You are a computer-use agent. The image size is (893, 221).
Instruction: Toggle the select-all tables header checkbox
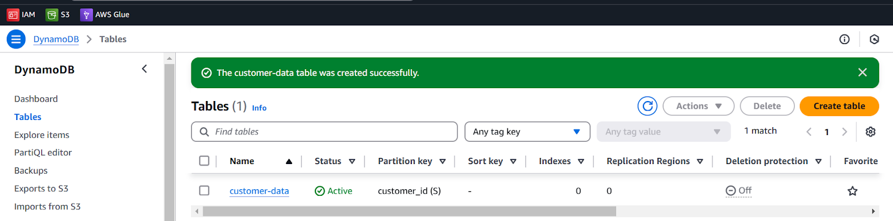pyautogui.click(x=204, y=161)
